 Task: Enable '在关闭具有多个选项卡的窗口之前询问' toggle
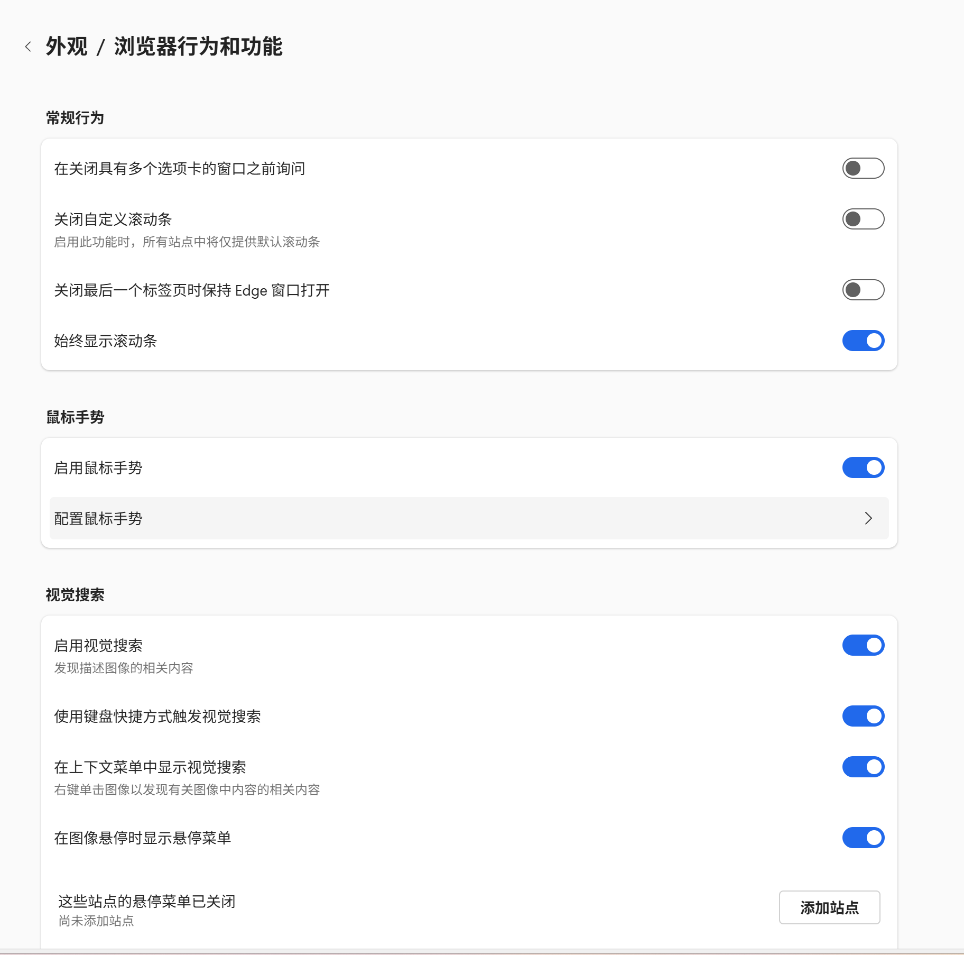863,168
